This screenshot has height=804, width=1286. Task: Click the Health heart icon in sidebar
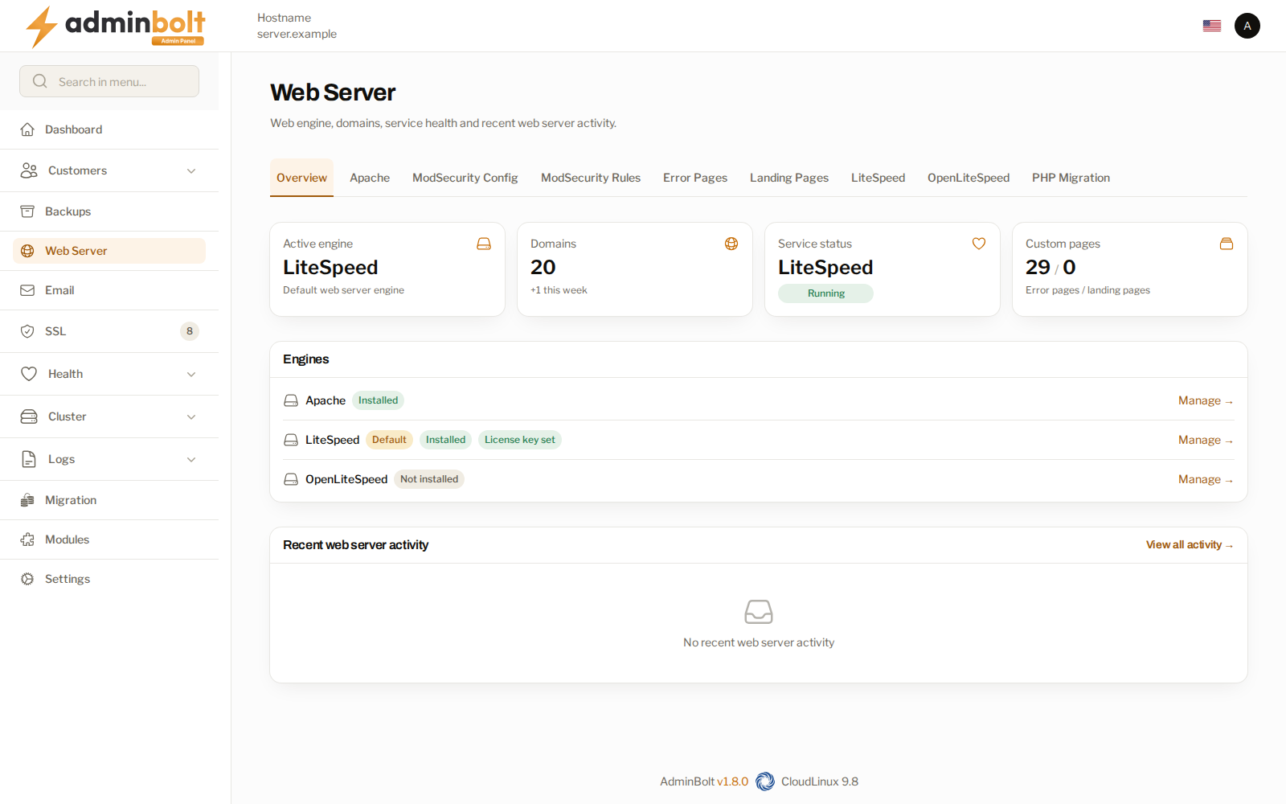point(29,374)
